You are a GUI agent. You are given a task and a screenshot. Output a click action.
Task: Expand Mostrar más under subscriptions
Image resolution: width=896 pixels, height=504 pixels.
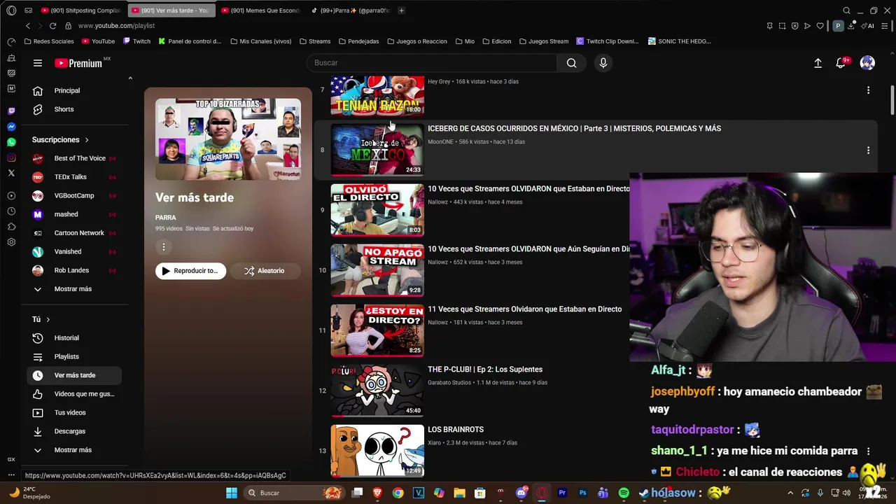tap(73, 289)
